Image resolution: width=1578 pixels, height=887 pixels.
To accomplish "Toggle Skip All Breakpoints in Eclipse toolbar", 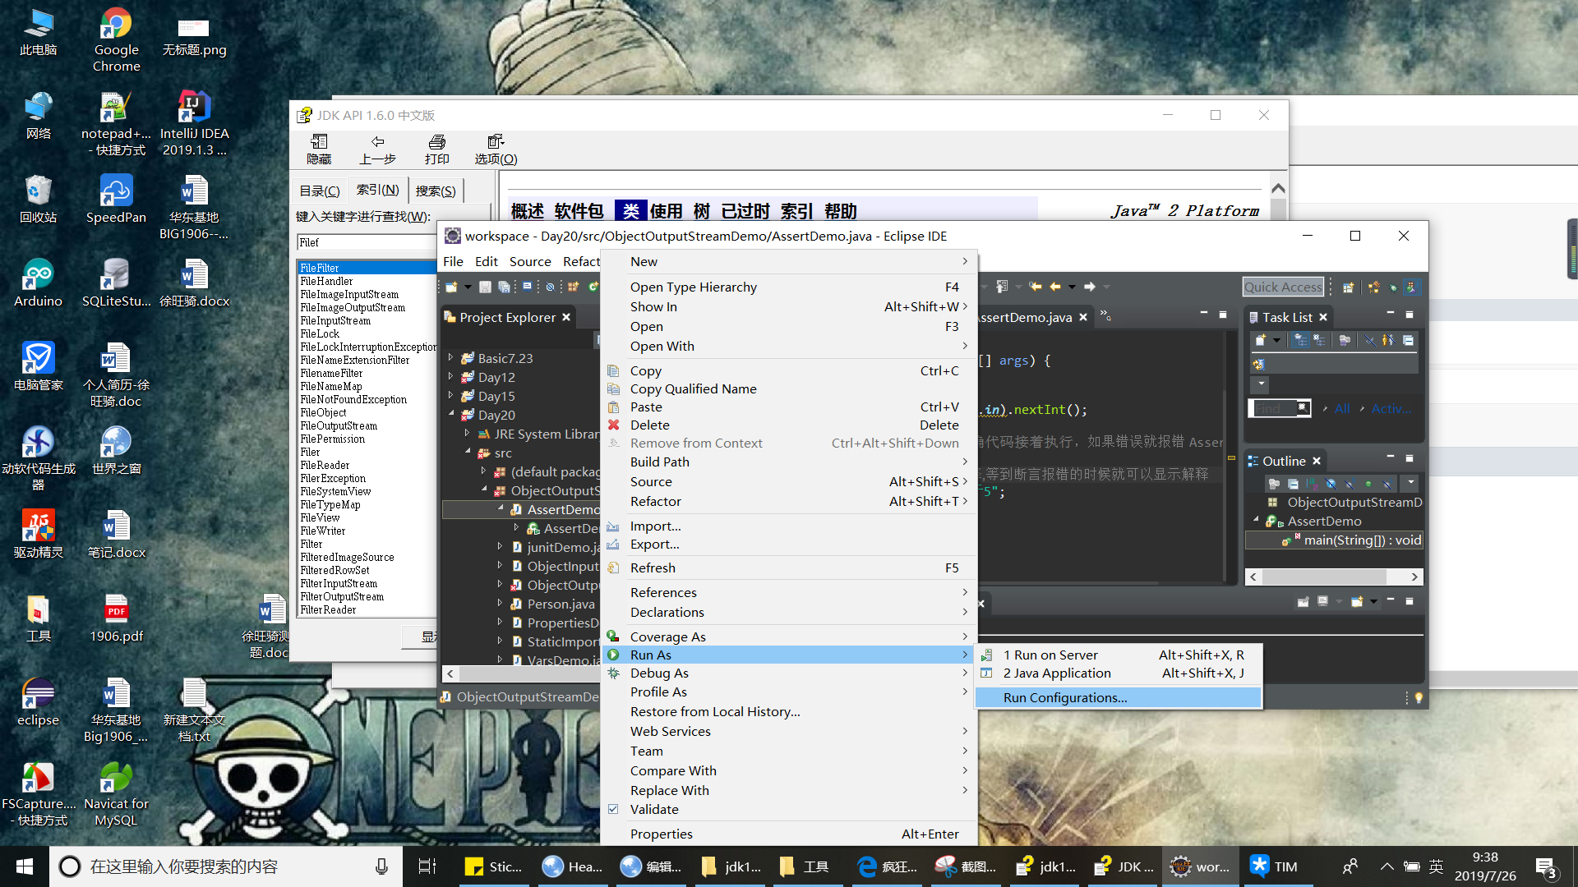I will point(550,287).
